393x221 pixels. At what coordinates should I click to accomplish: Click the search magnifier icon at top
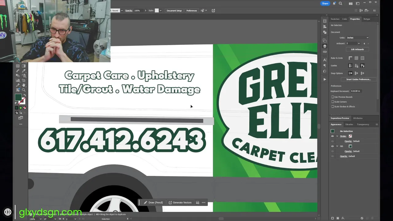[340, 3]
